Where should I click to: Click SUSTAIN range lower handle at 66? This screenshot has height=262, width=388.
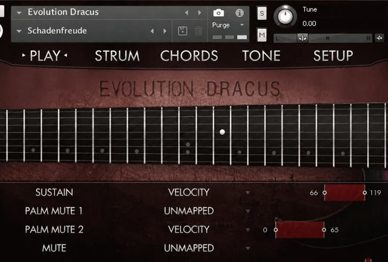[x=324, y=193]
